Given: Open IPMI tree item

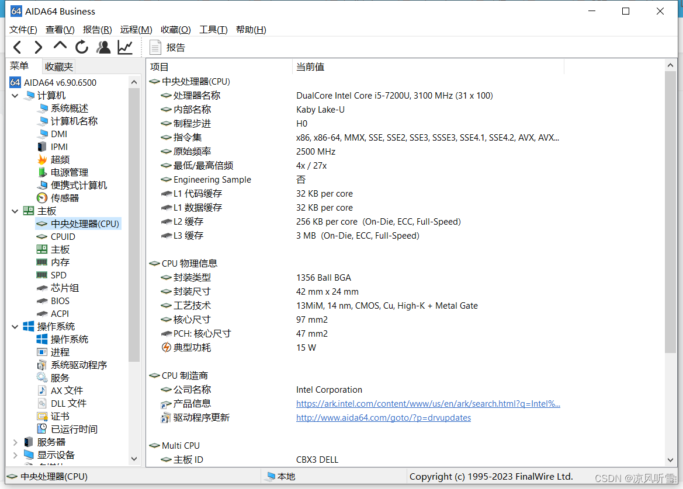Looking at the screenshot, I should tap(53, 146).
